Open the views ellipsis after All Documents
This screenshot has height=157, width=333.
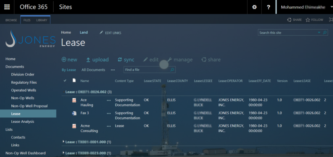pyautogui.click(x=113, y=70)
